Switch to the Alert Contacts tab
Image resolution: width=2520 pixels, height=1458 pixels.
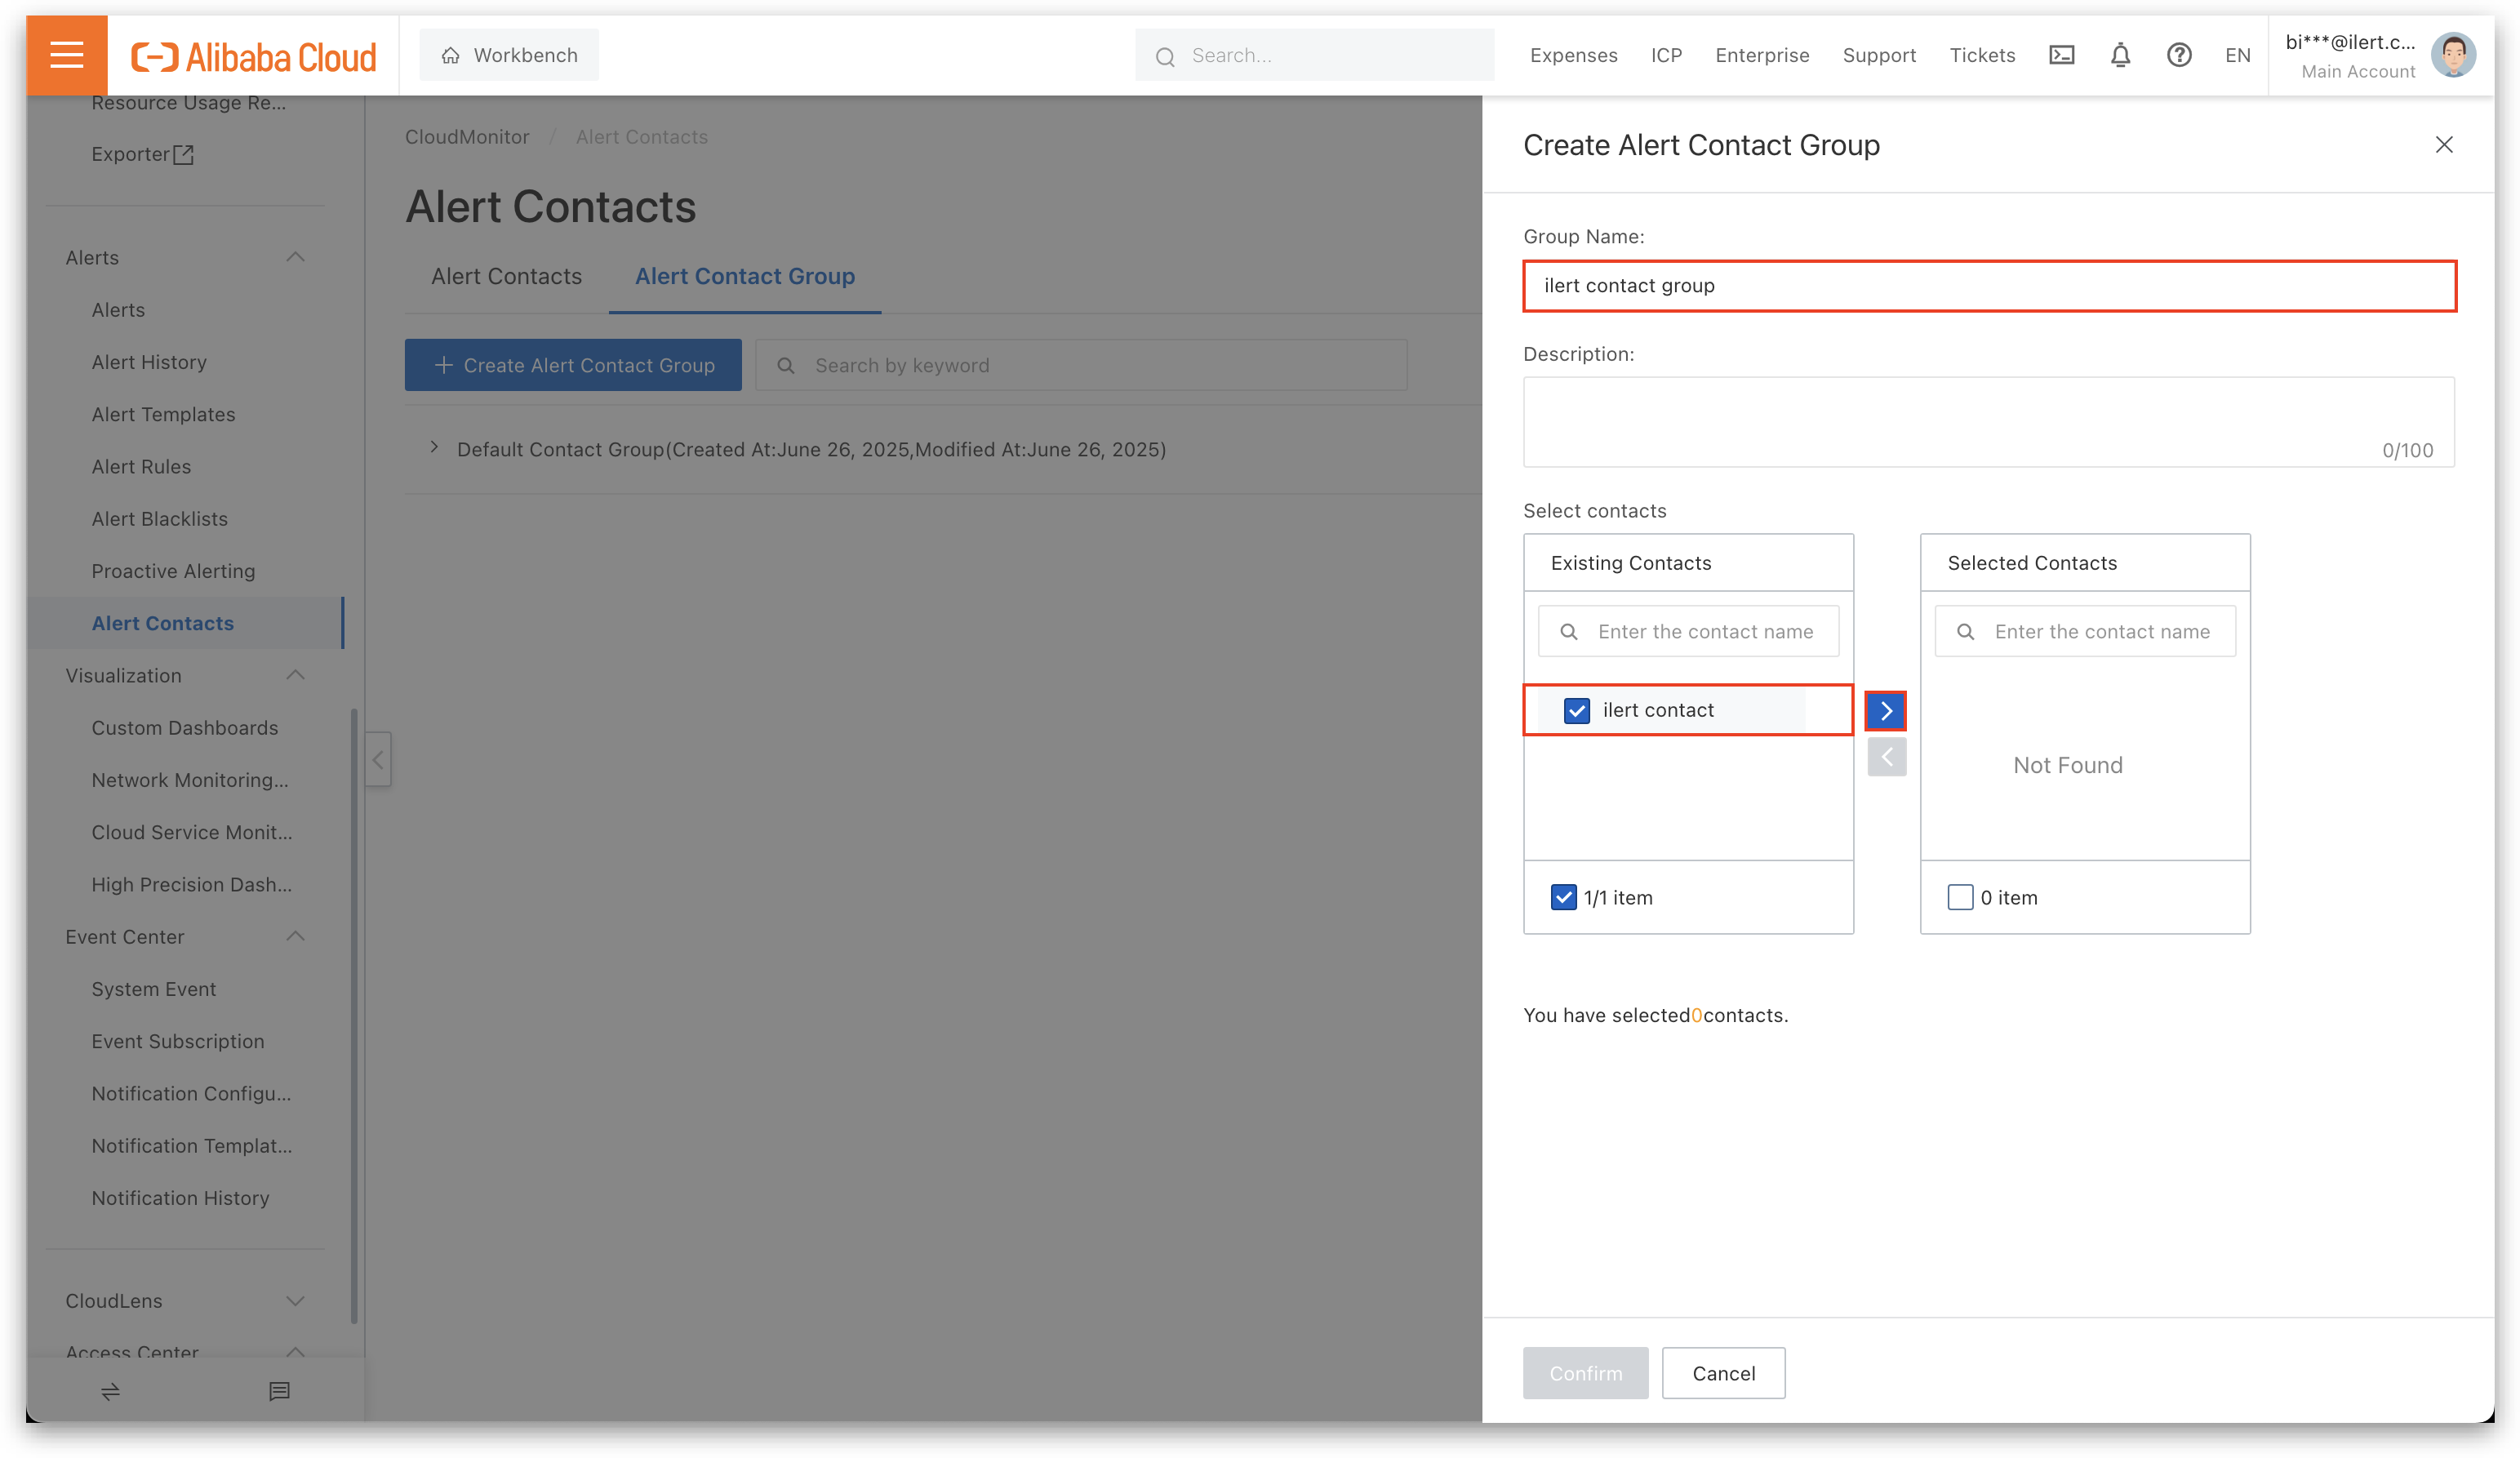506,276
